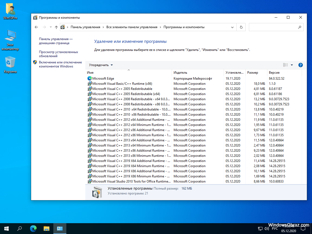Sort list by Версия column header
Viewport: 312px width, 234px height.
pyautogui.click(x=284, y=73)
